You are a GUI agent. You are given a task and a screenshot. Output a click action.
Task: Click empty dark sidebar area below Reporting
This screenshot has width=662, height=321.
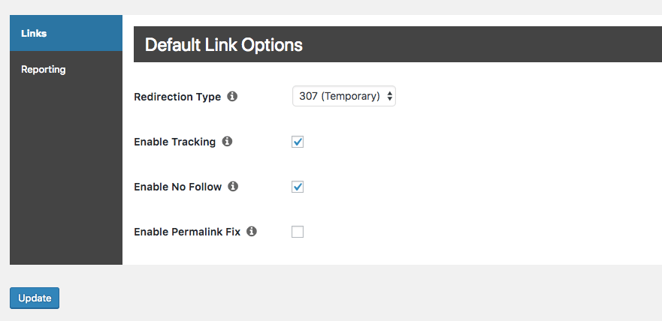pyautogui.click(x=65, y=172)
